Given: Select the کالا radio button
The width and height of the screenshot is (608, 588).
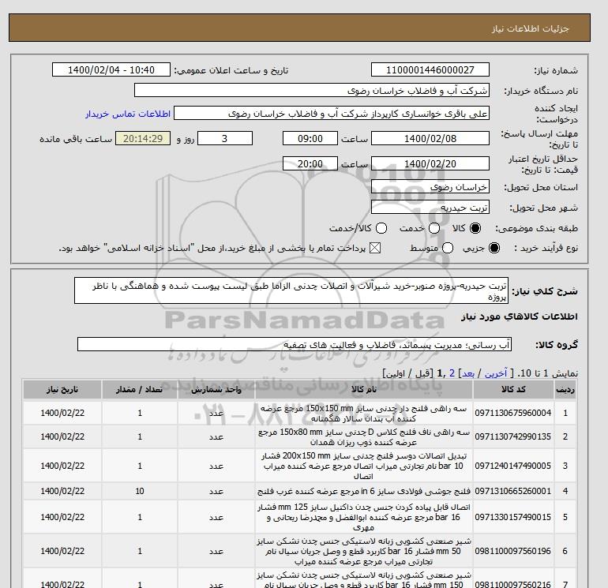Looking at the screenshot, I should 475,228.
